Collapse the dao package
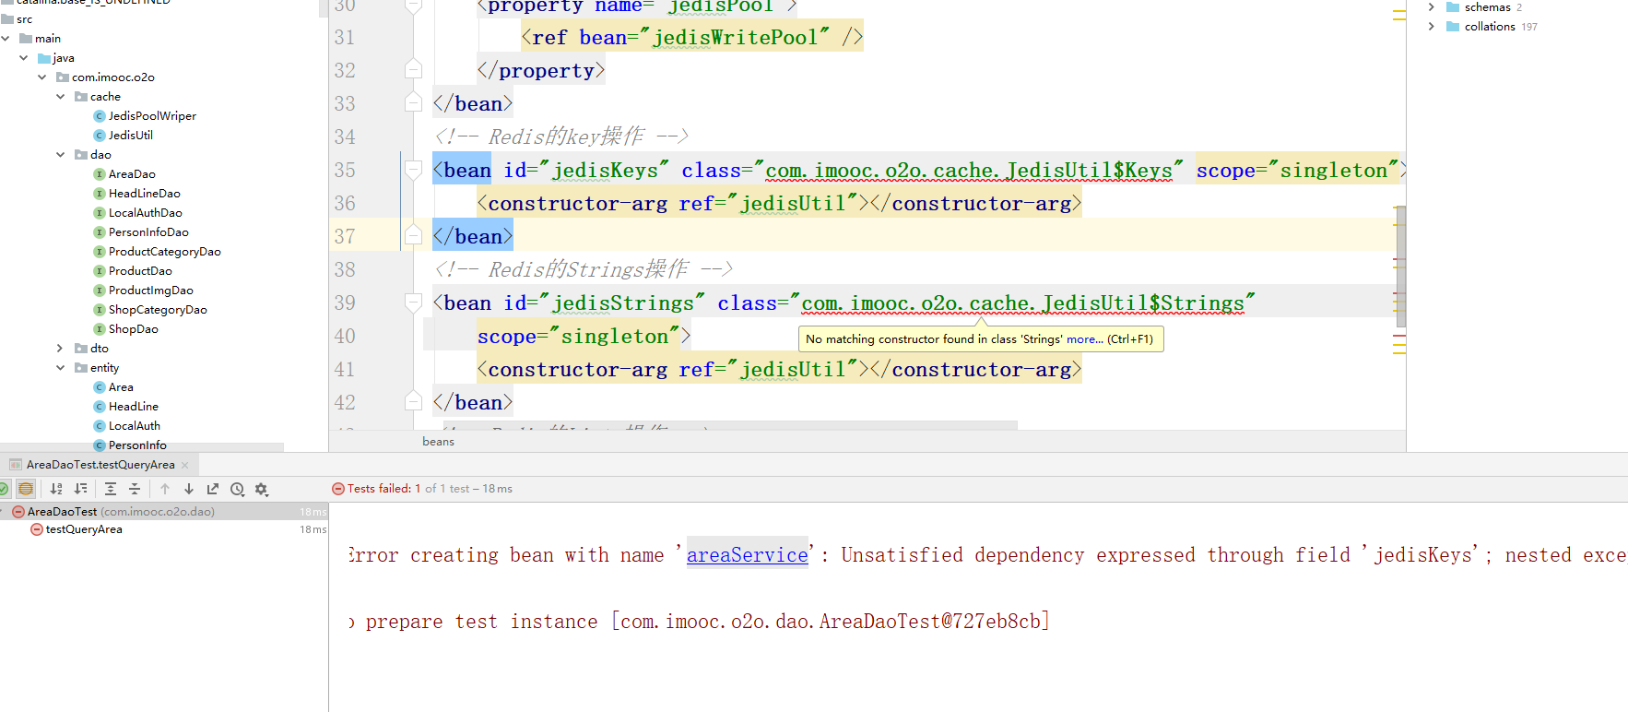Image resolution: width=1628 pixels, height=712 pixels. (x=61, y=155)
